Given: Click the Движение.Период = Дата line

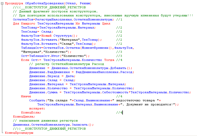Looking at the screenshot, I should pyautogui.click(x=52, y=76).
